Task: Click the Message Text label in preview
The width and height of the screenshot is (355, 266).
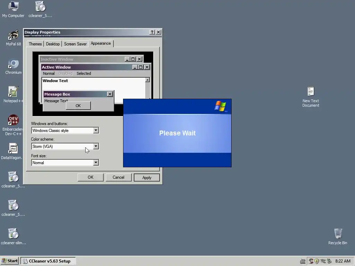Action: (x=56, y=101)
